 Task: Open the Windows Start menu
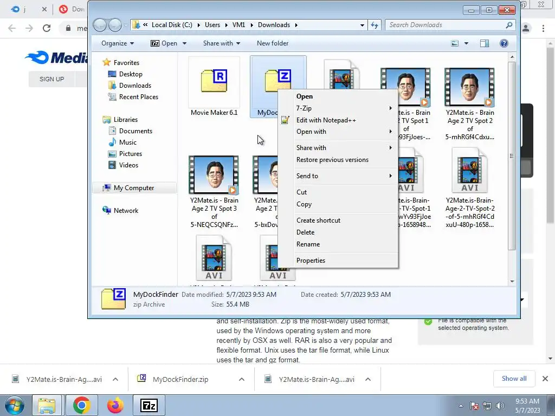[x=14, y=405]
